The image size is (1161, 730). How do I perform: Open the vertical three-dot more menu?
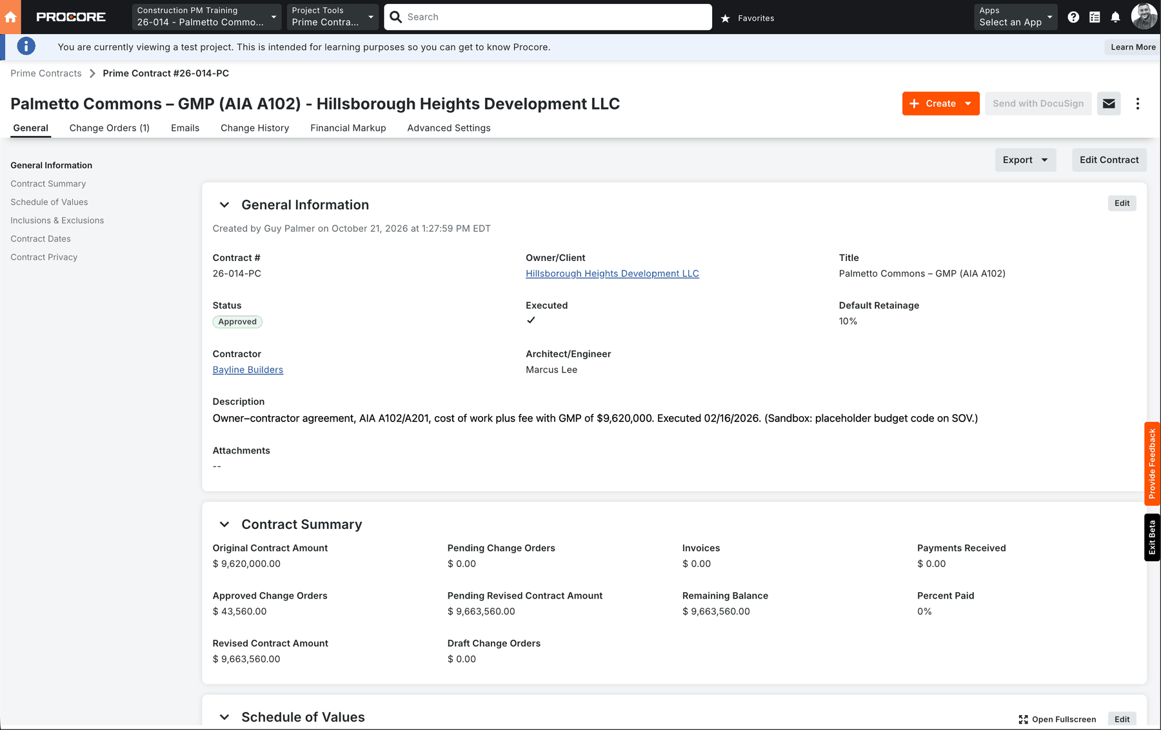(1138, 104)
